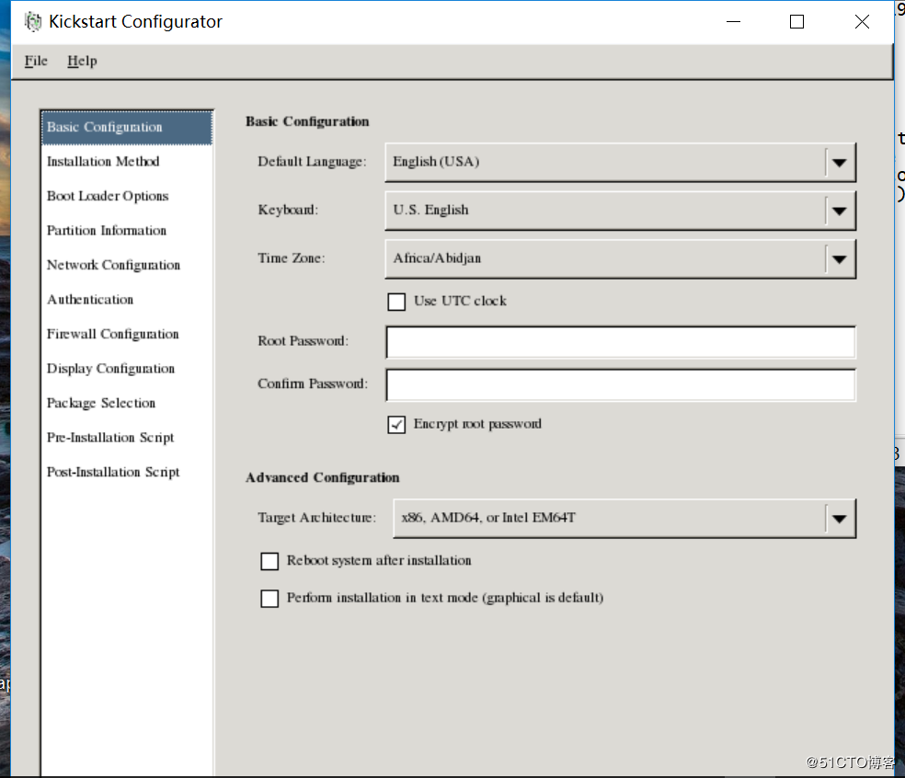Open the Package Selection section
Screen dimensions: 905x778
pos(101,403)
